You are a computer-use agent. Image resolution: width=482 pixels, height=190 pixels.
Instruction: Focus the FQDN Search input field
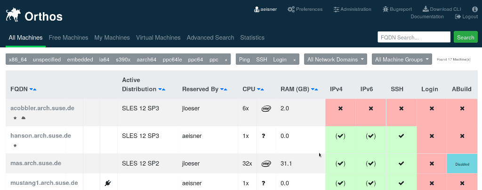[x=414, y=37]
